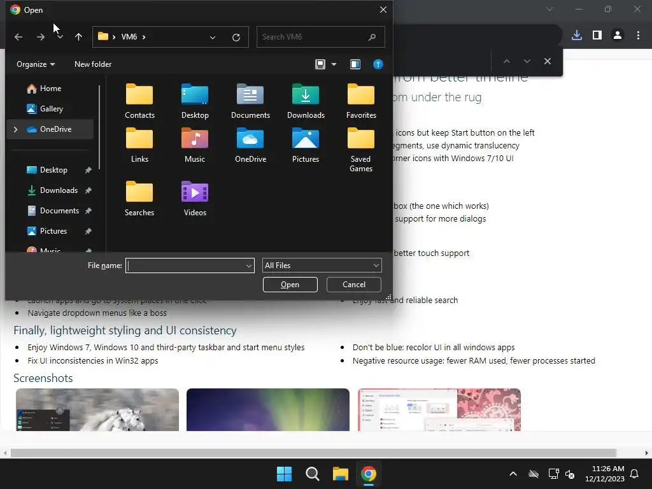Show hidden system tray icons
The width and height of the screenshot is (652, 489).
[513, 474]
